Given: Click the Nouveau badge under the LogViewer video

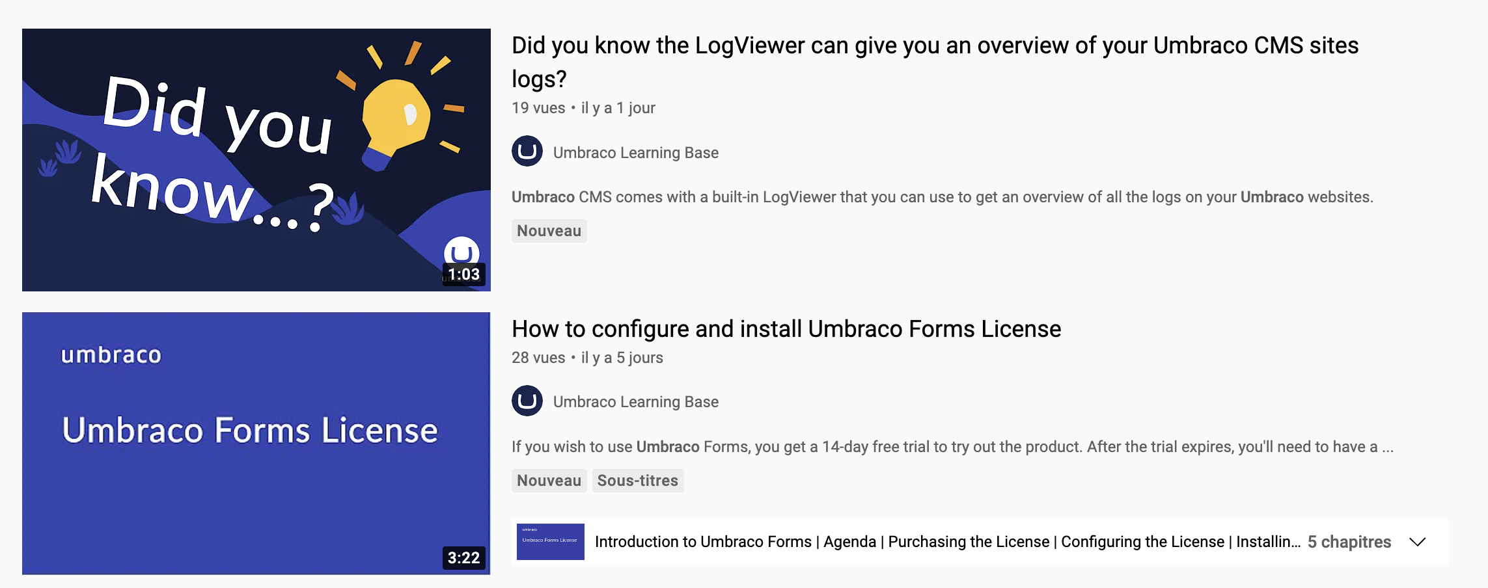Looking at the screenshot, I should (549, 231).
